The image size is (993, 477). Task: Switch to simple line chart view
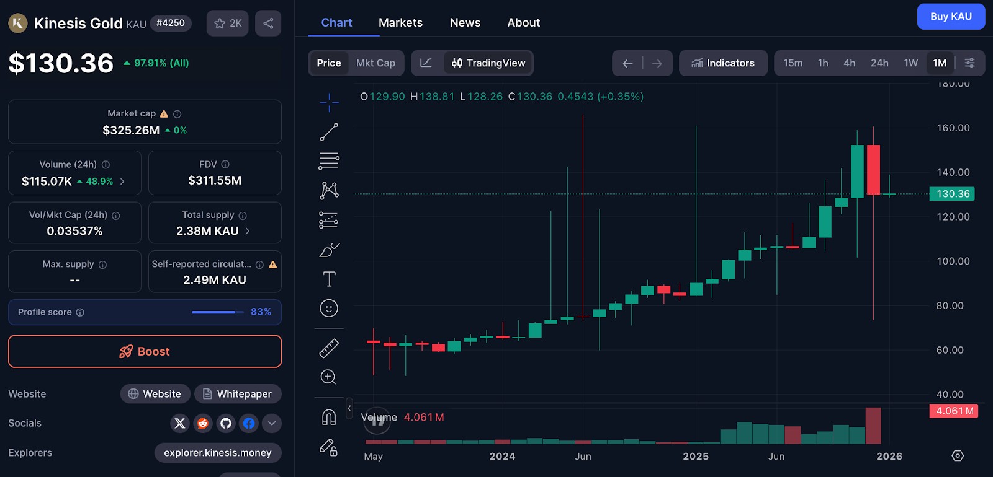tap(426, 63)
